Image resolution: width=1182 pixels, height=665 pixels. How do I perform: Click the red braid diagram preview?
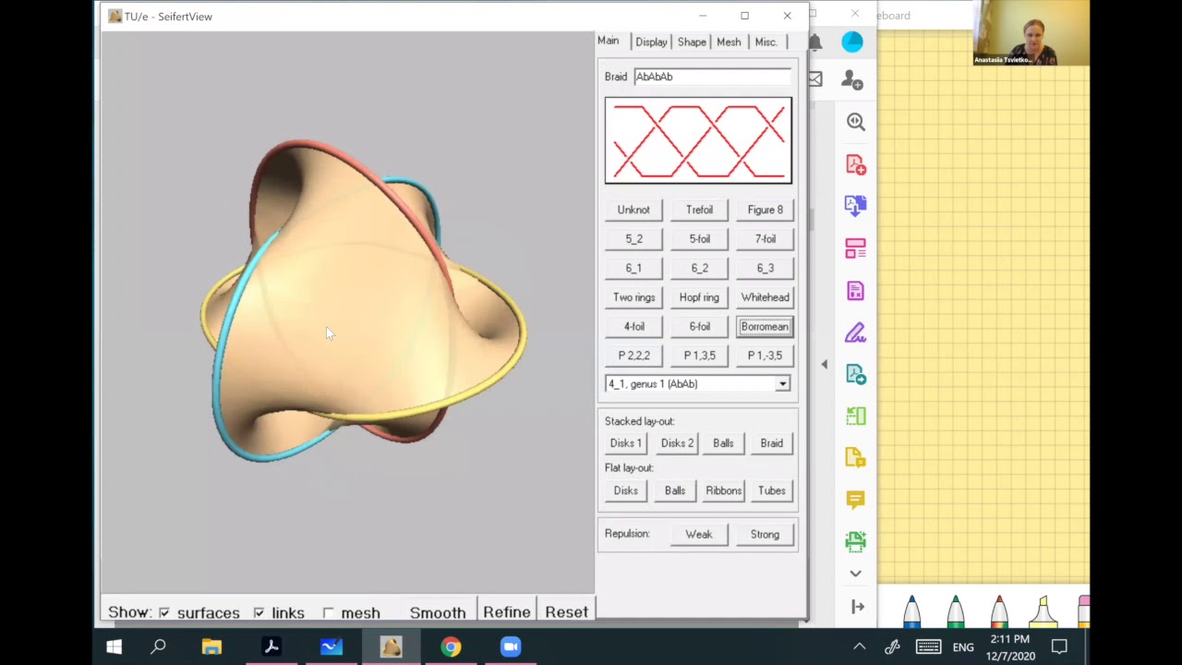pos(698,140)
